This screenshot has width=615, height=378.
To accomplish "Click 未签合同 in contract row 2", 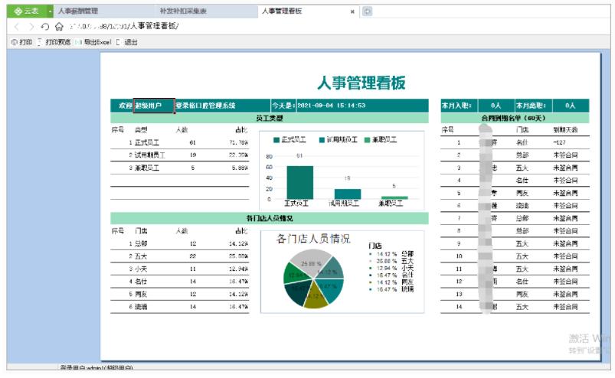I will [565, 155].
